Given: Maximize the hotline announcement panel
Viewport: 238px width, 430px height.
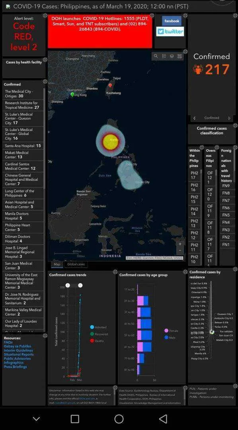Looking at the screenshot, I should pyautogui.click(x=152, y=16).
